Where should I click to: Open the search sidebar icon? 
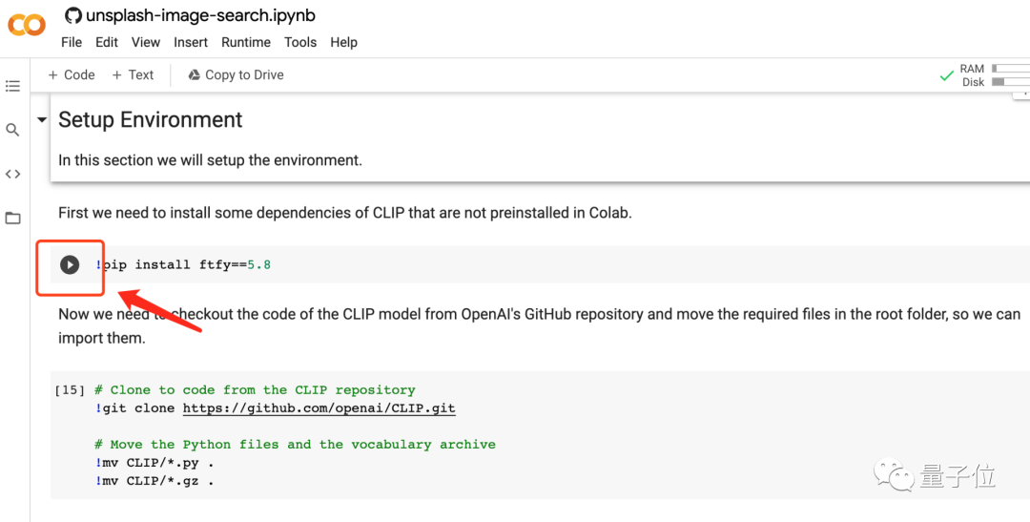tap(12, 130)
